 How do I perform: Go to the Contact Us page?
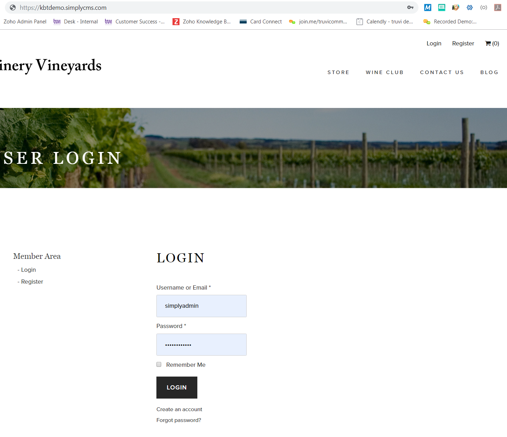(442, 72)
